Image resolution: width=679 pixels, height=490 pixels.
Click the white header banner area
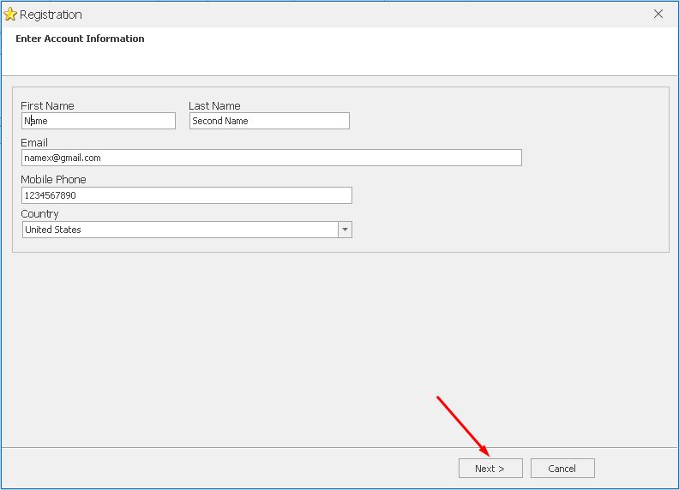pyautogui.click(x=339, y=51)
